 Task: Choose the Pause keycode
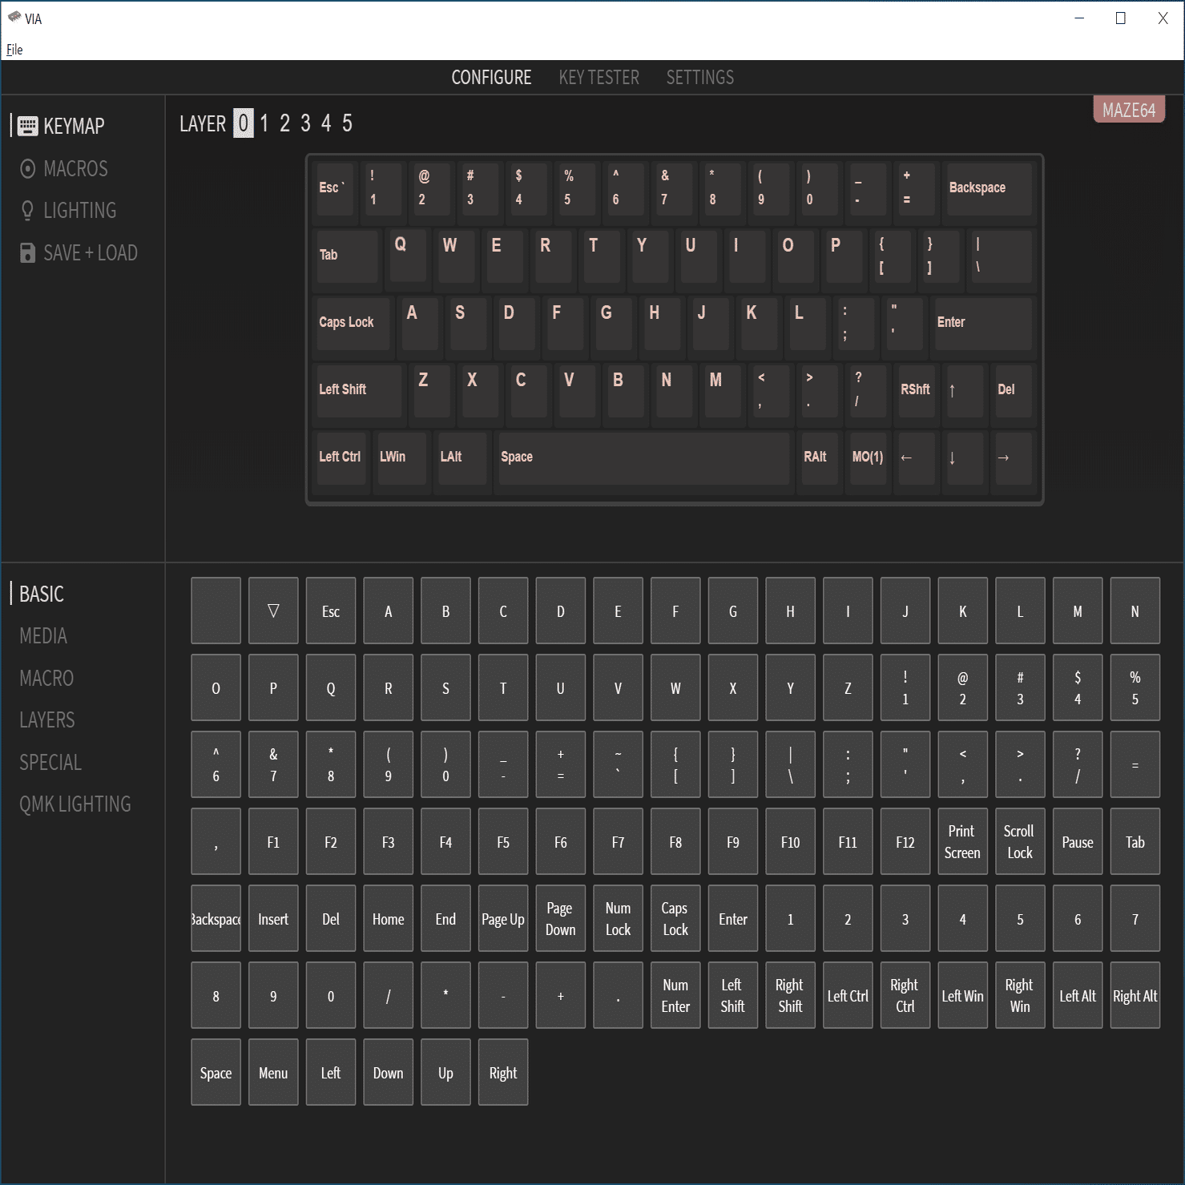tap(1078, 841)
